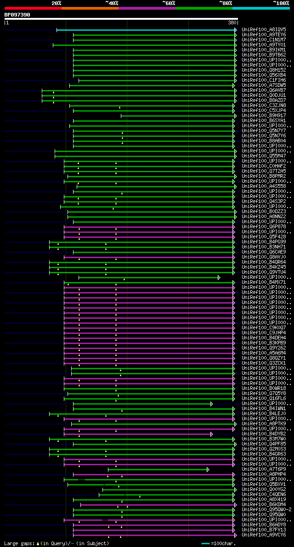Screen dimensions: 294x547
Task: Click the cyan ~100% identity legend segment
Action: click(x=261, y=8)
